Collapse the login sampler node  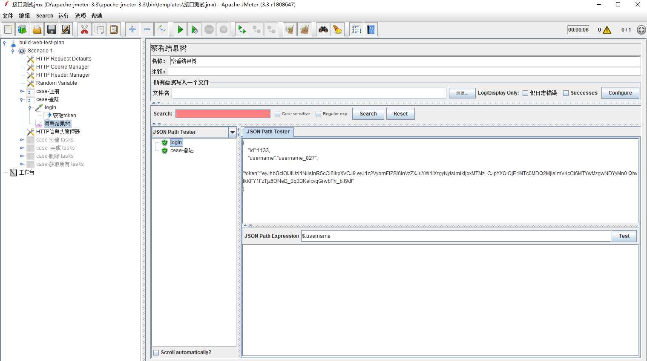tap(30, 107)
